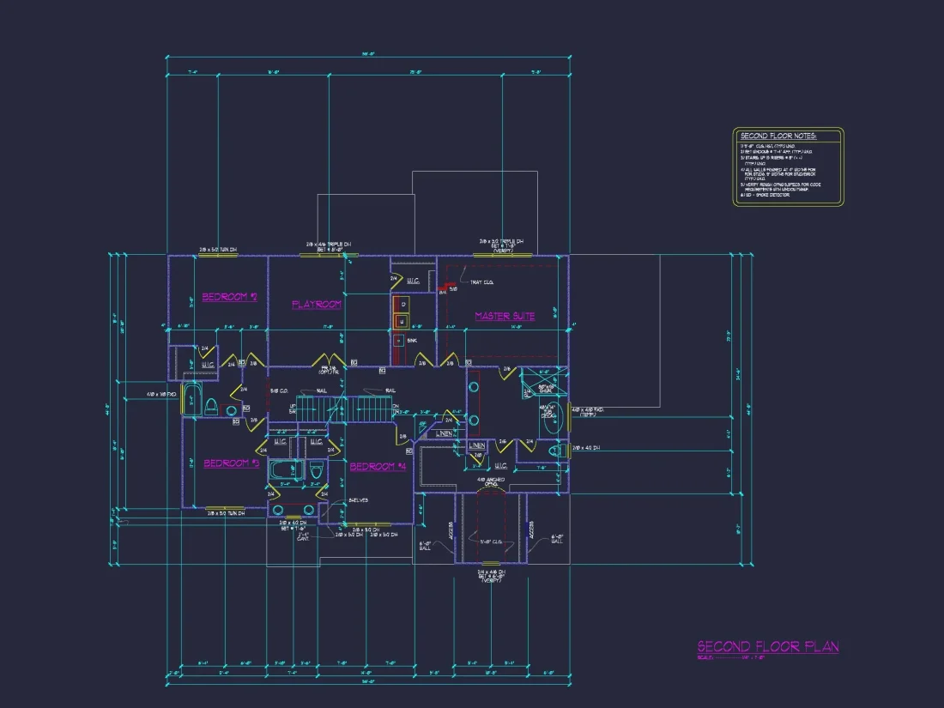The width and height of the screenshot is (944, 708).
Task: Select the BEDROOM #4 room label
Action: [x=378, y=467]
